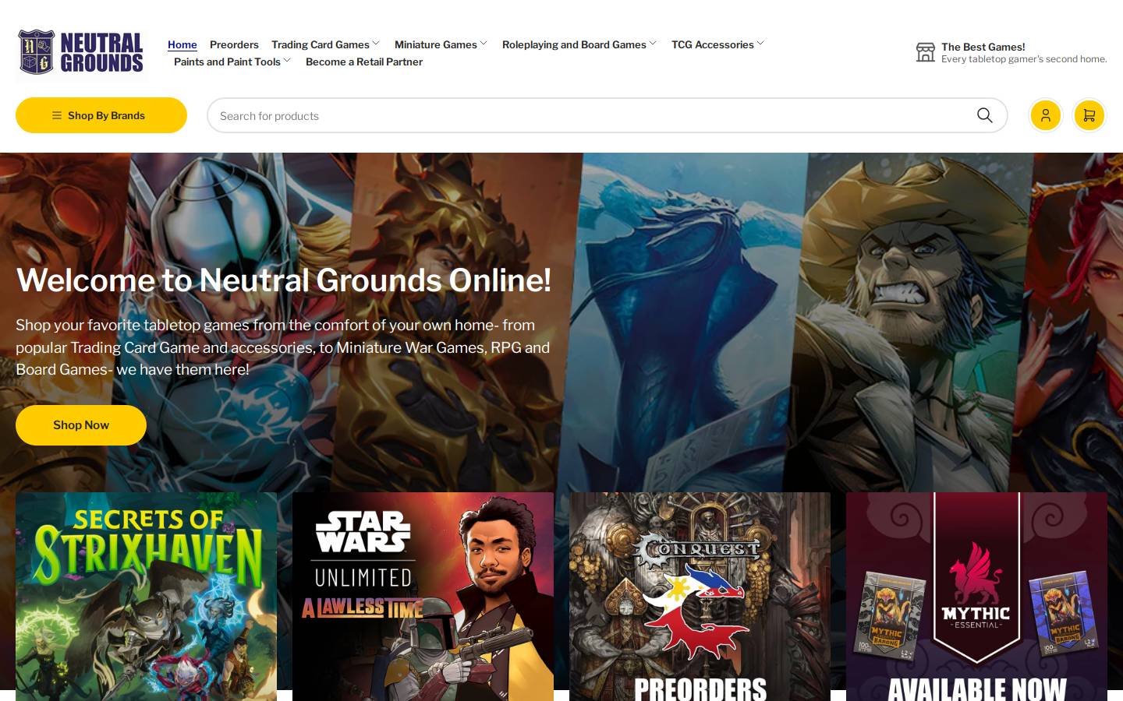Click the Welcome to Neutral Grounds Online heading

[284, 280]
